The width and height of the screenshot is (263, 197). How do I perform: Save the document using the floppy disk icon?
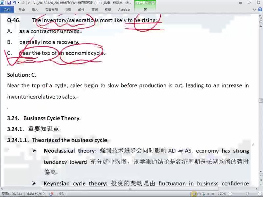(9, 3)
